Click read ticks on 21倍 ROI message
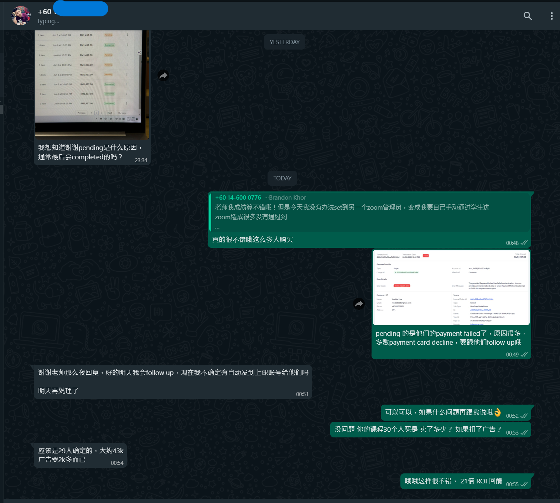 click(524, 484)
